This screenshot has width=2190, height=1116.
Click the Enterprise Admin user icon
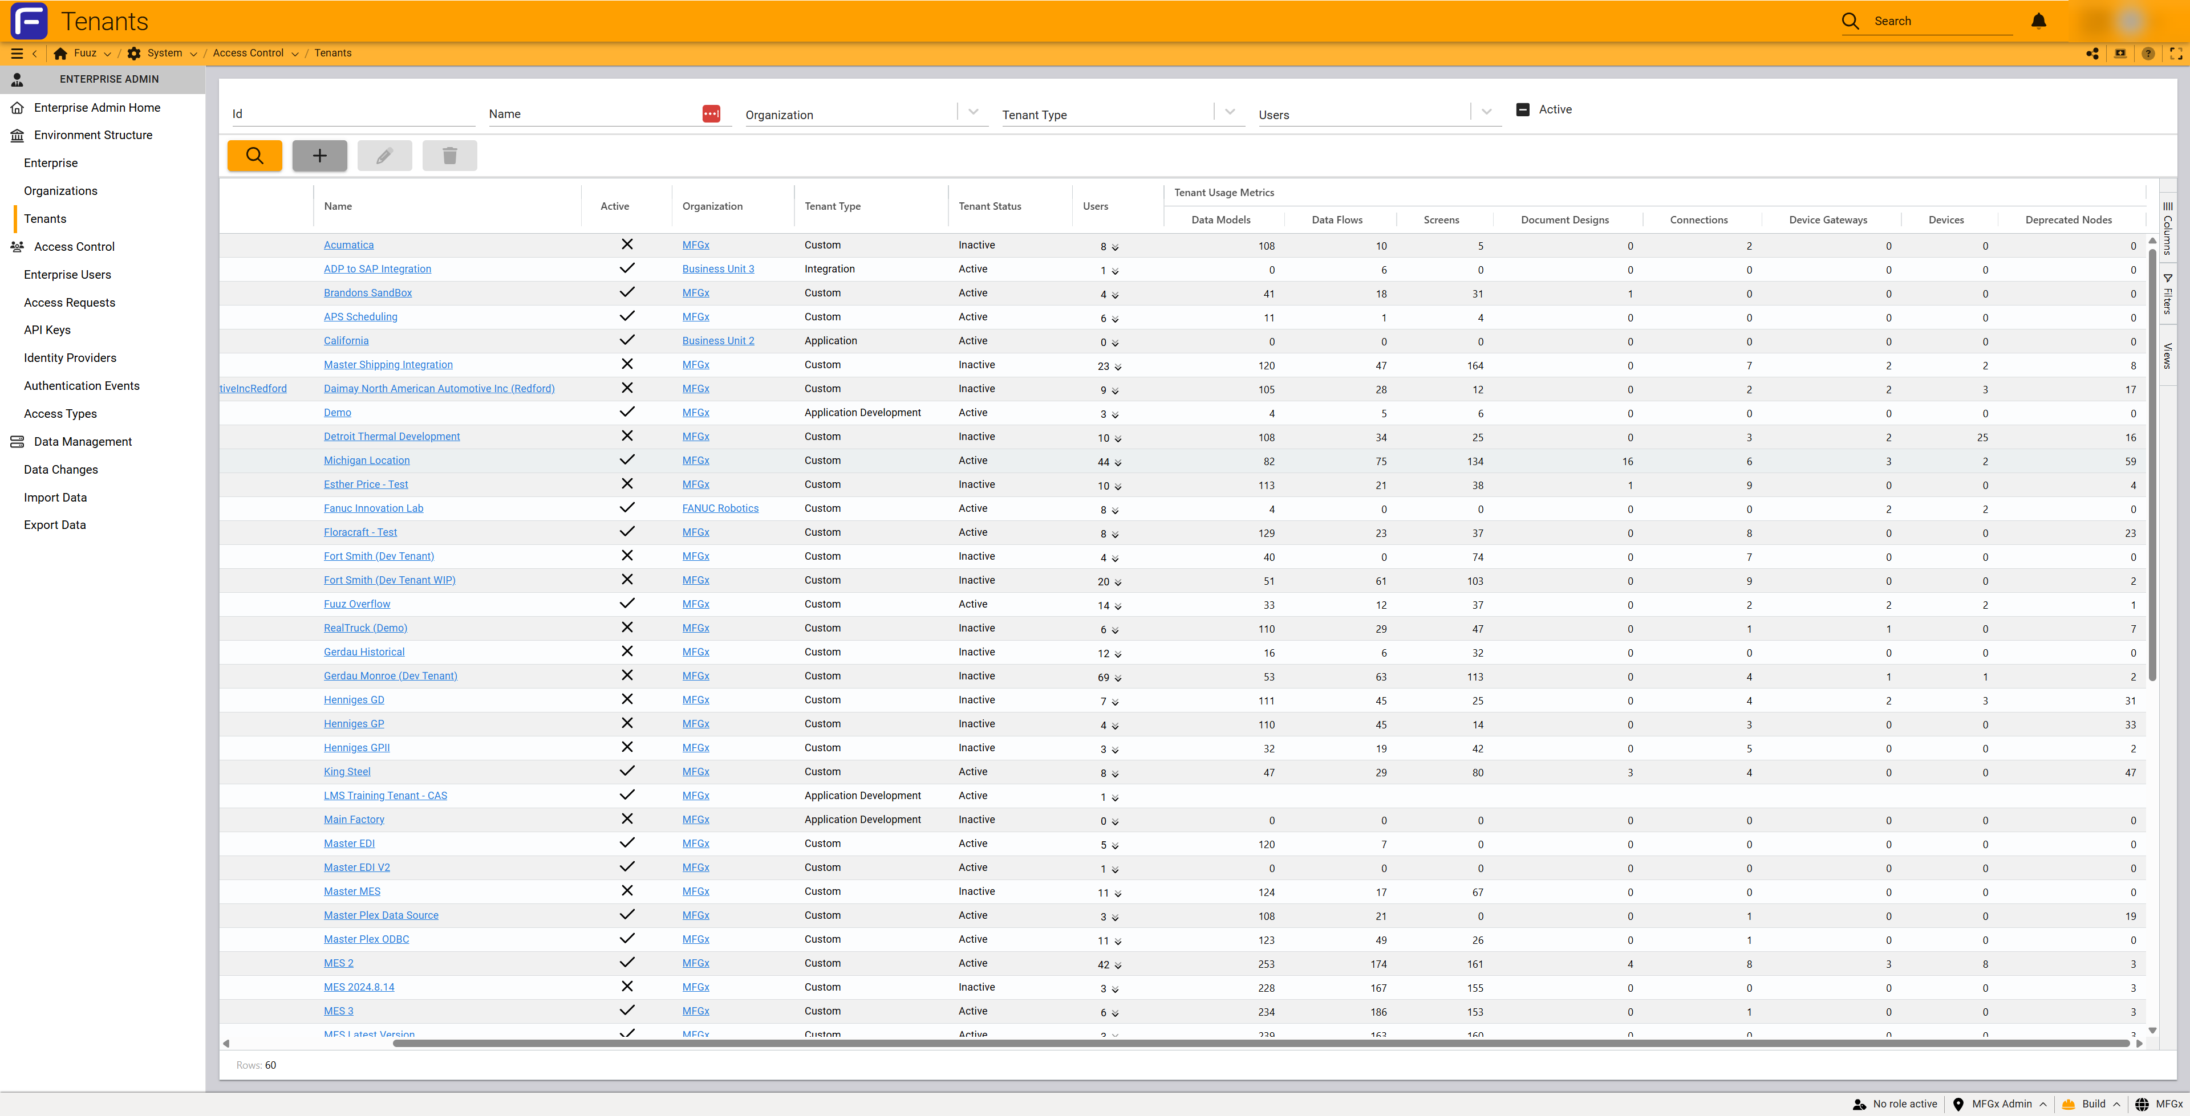(17, 79)
